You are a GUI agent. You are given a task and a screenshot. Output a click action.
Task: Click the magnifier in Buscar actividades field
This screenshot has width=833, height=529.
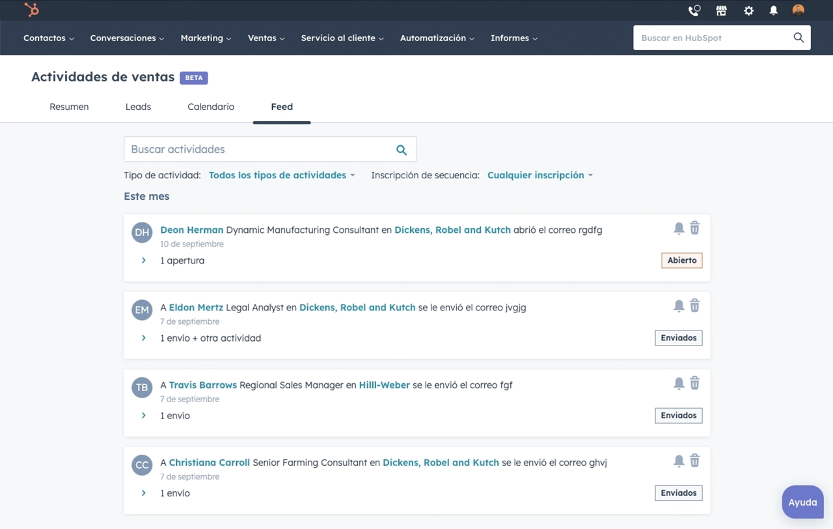(x=402, y=150)
